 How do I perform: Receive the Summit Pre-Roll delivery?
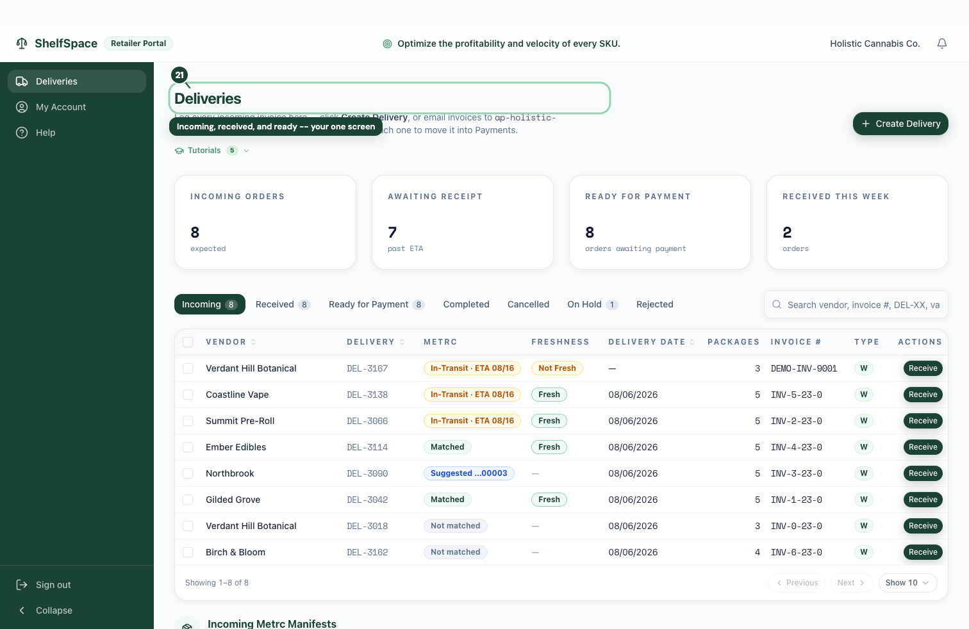(x=923, y=421)
